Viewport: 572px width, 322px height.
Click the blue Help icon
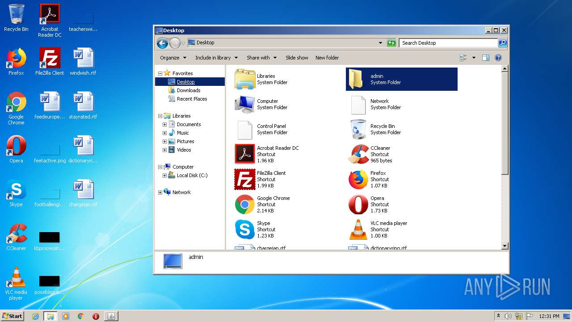tap(498, 58)
